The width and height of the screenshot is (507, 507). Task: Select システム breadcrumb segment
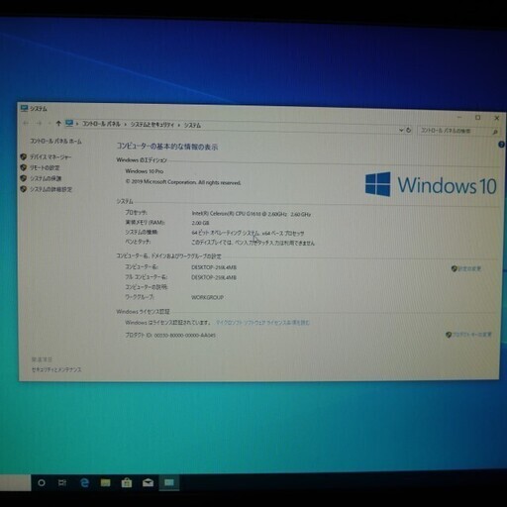[x=192, y=125]
